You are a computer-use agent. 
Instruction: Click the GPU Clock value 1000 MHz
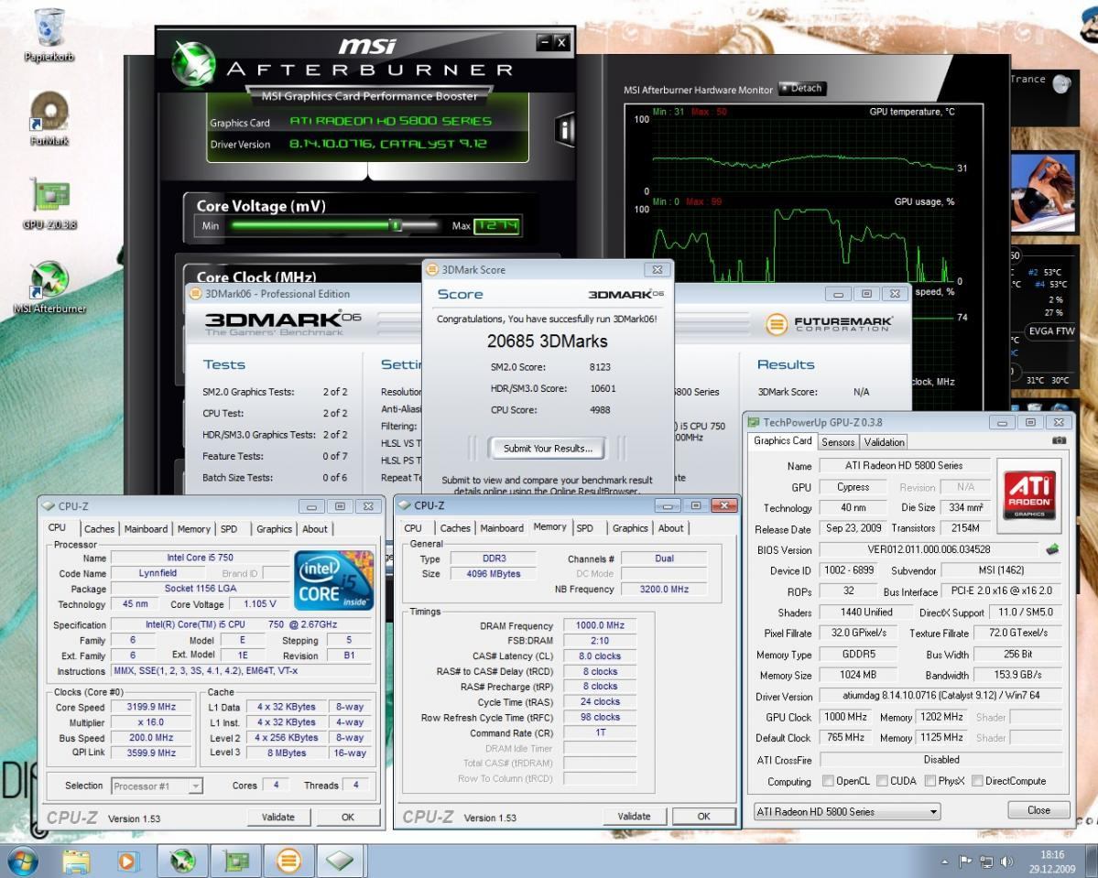point(845,717)
